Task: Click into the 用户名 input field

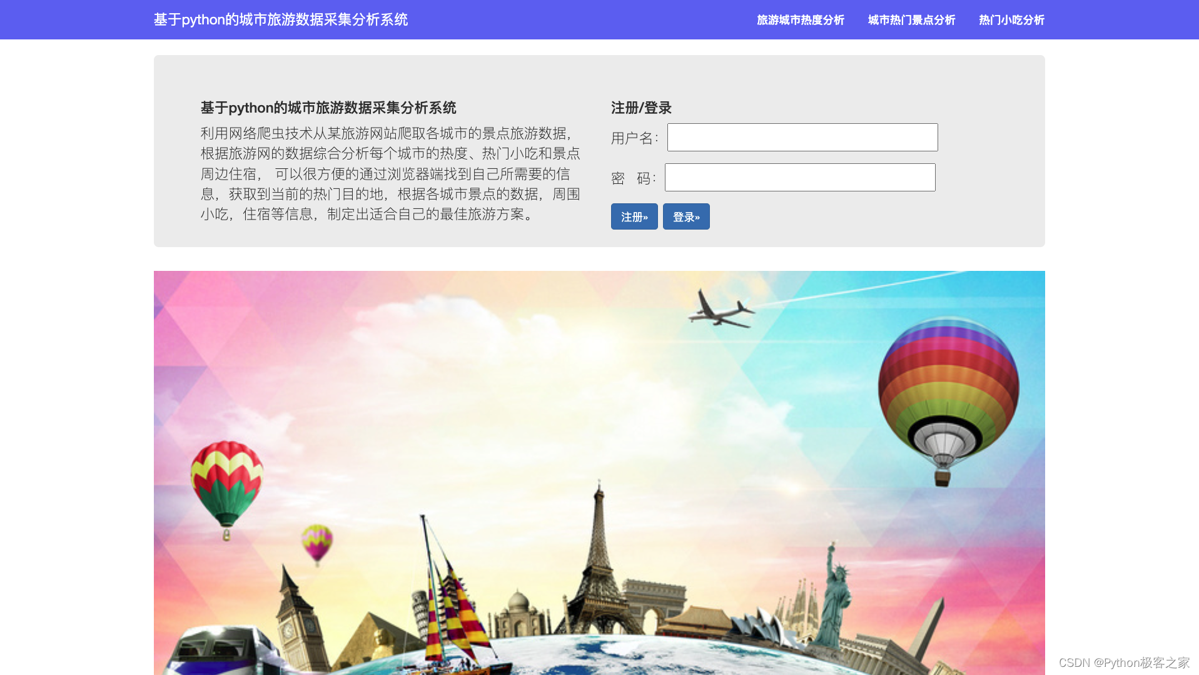Action: tap(802, 137)
